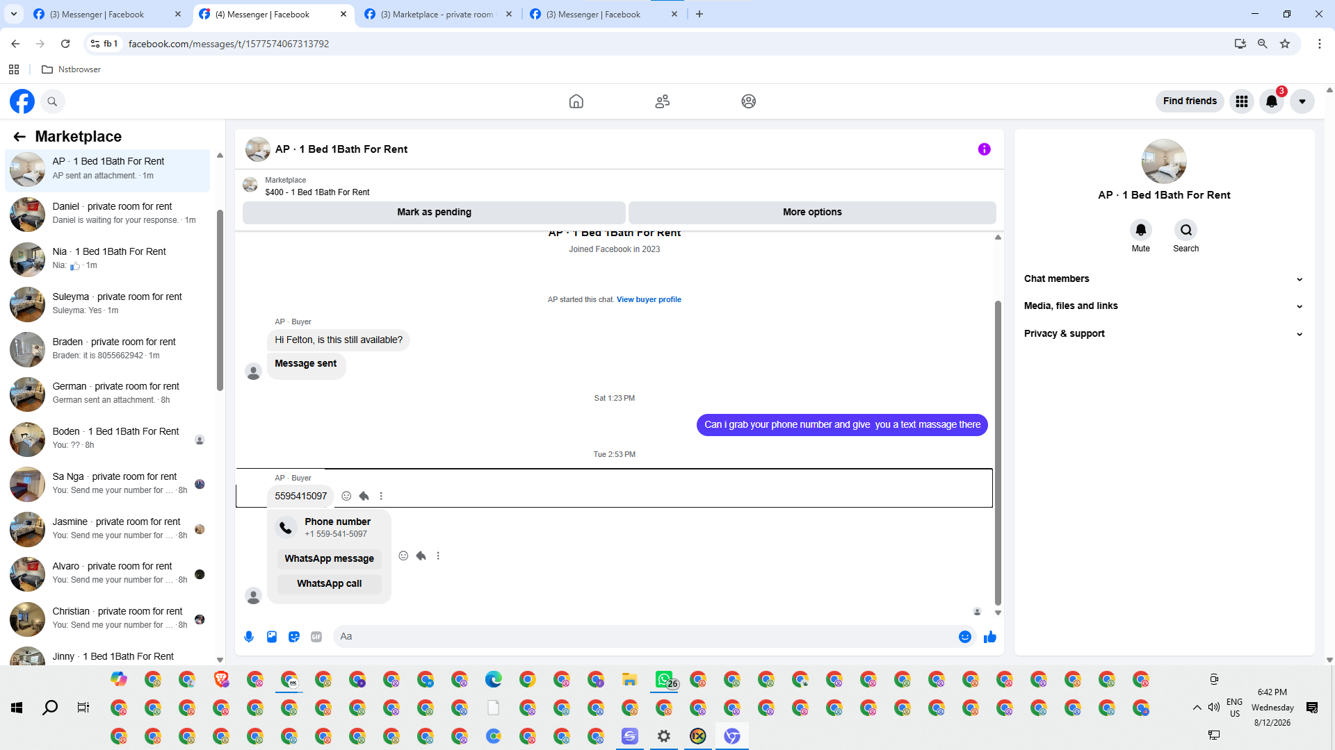
Task: Switch to the last Messenger tab
Action: pyautogui.click(x=604, y=14)
